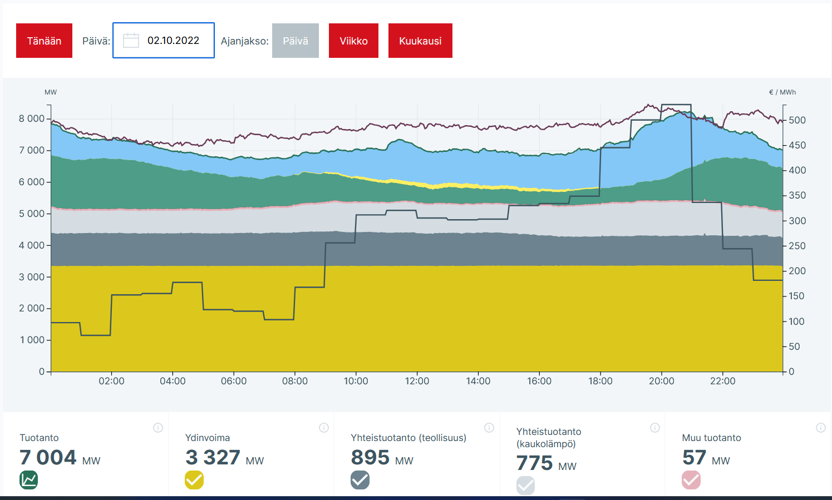
Task: Show info for Ydinvoima card
Action: click(324, 428)
